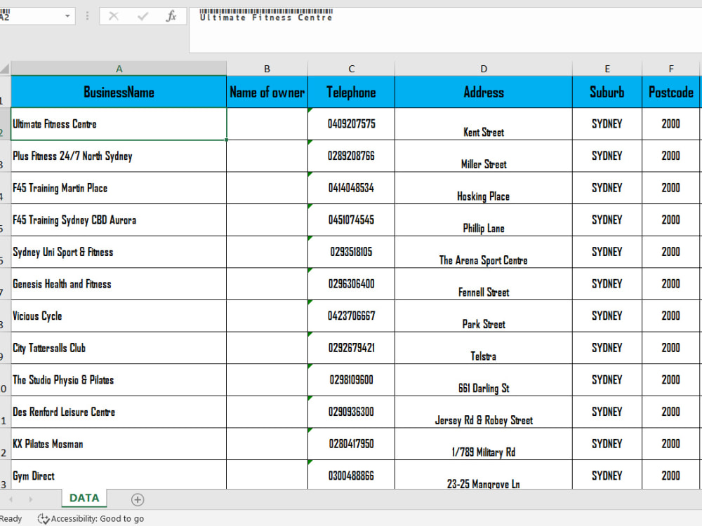Select cell Sydney Uni Sport & Fitness
The width and height of the screenshot is (702, 526).
[x=119, y=252]
